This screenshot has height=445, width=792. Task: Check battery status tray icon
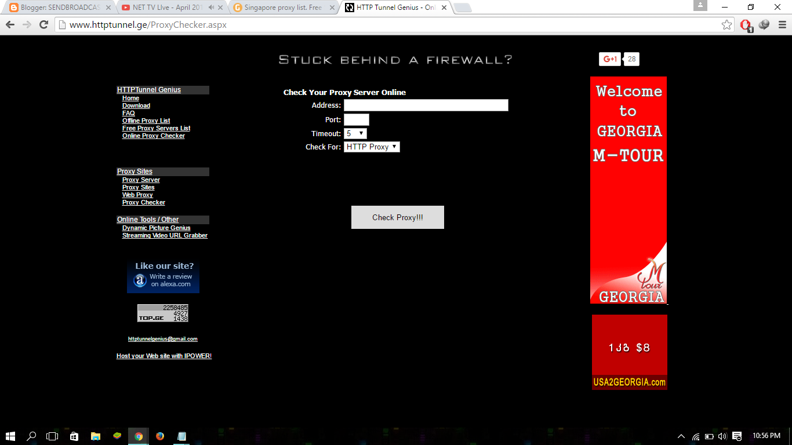point(709,436)
